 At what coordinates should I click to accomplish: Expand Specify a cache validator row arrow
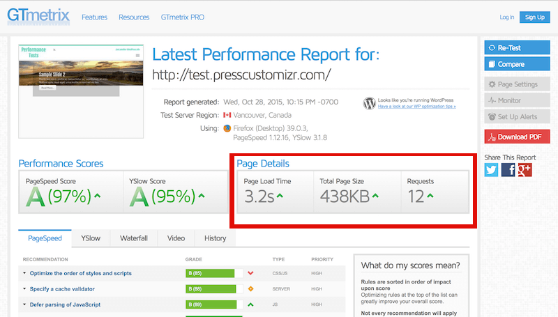(24, 288)
